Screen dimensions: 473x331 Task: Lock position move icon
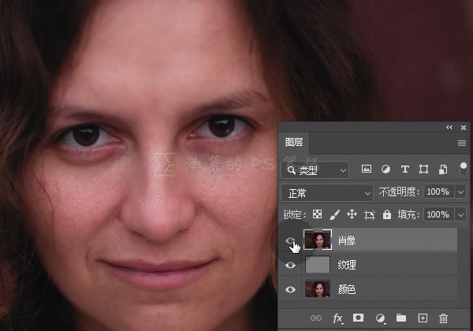click(x=352, y=214)
